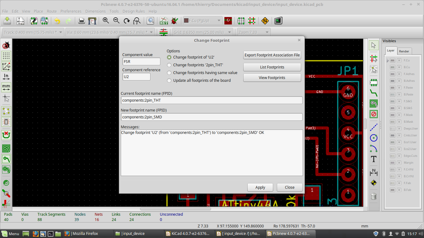Select the delete items trash tool
Image resolution: width=424 pixels, height=238 pixels.
[x=373, y=196]
